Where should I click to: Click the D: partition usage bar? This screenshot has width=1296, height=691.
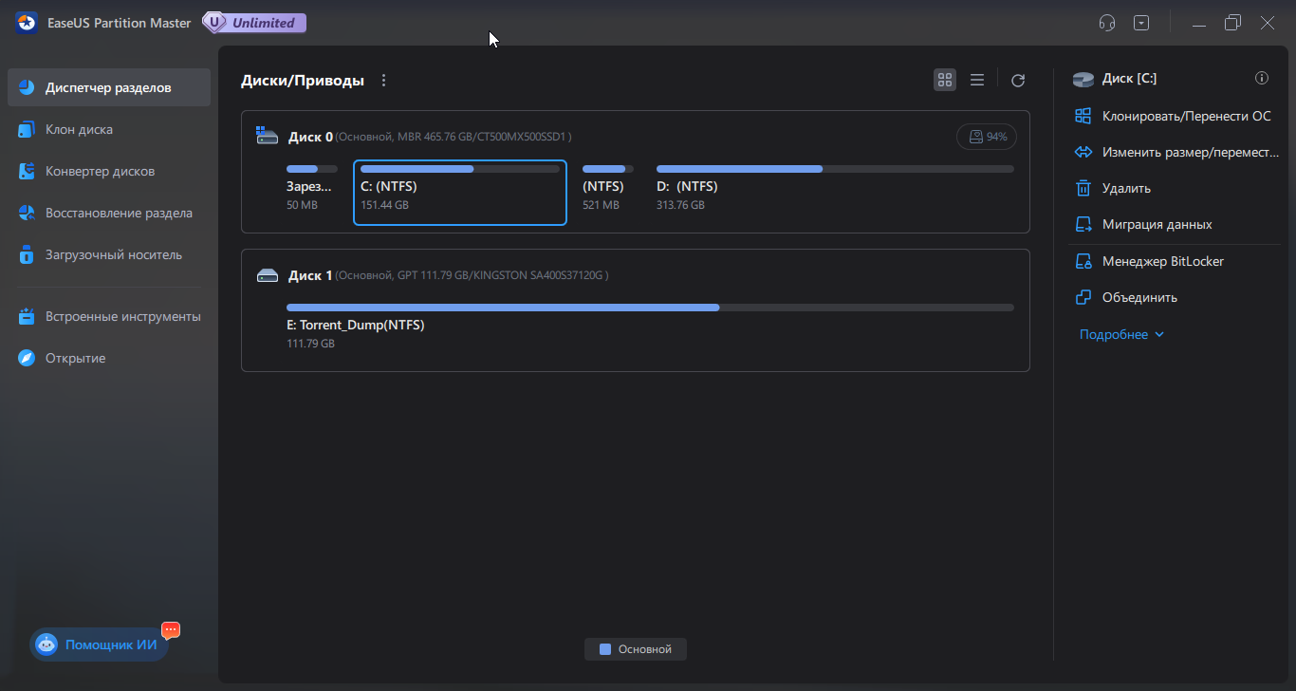pyautogui.click(x=835, y=169)
